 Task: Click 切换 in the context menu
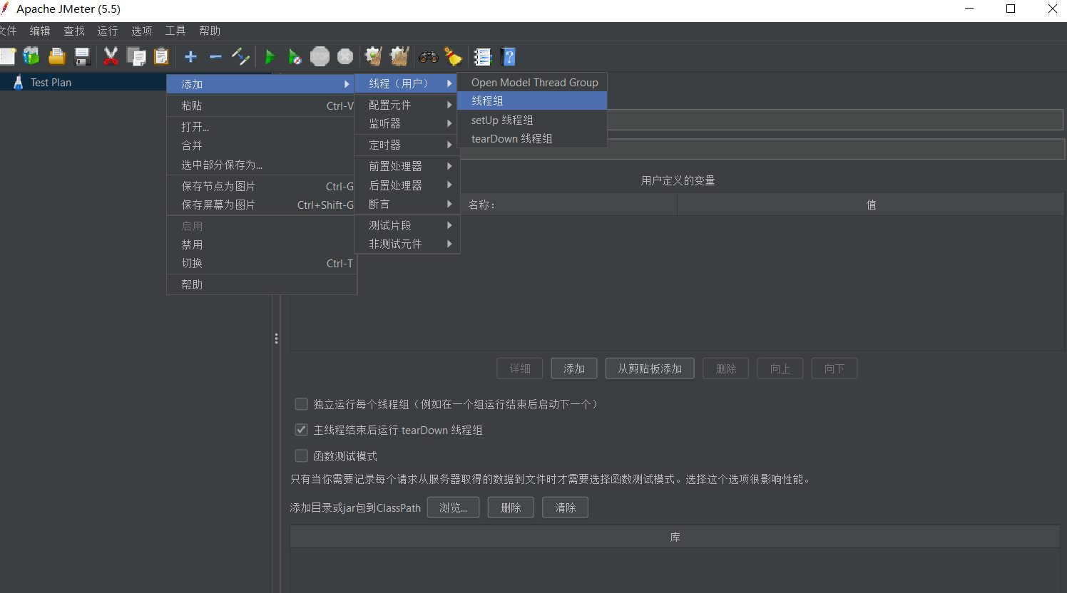262,263
